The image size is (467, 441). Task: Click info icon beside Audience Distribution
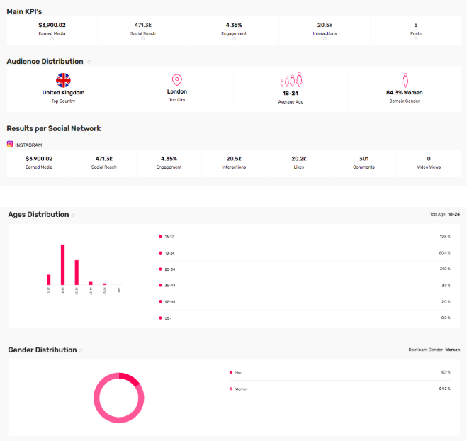click(89, 62)
